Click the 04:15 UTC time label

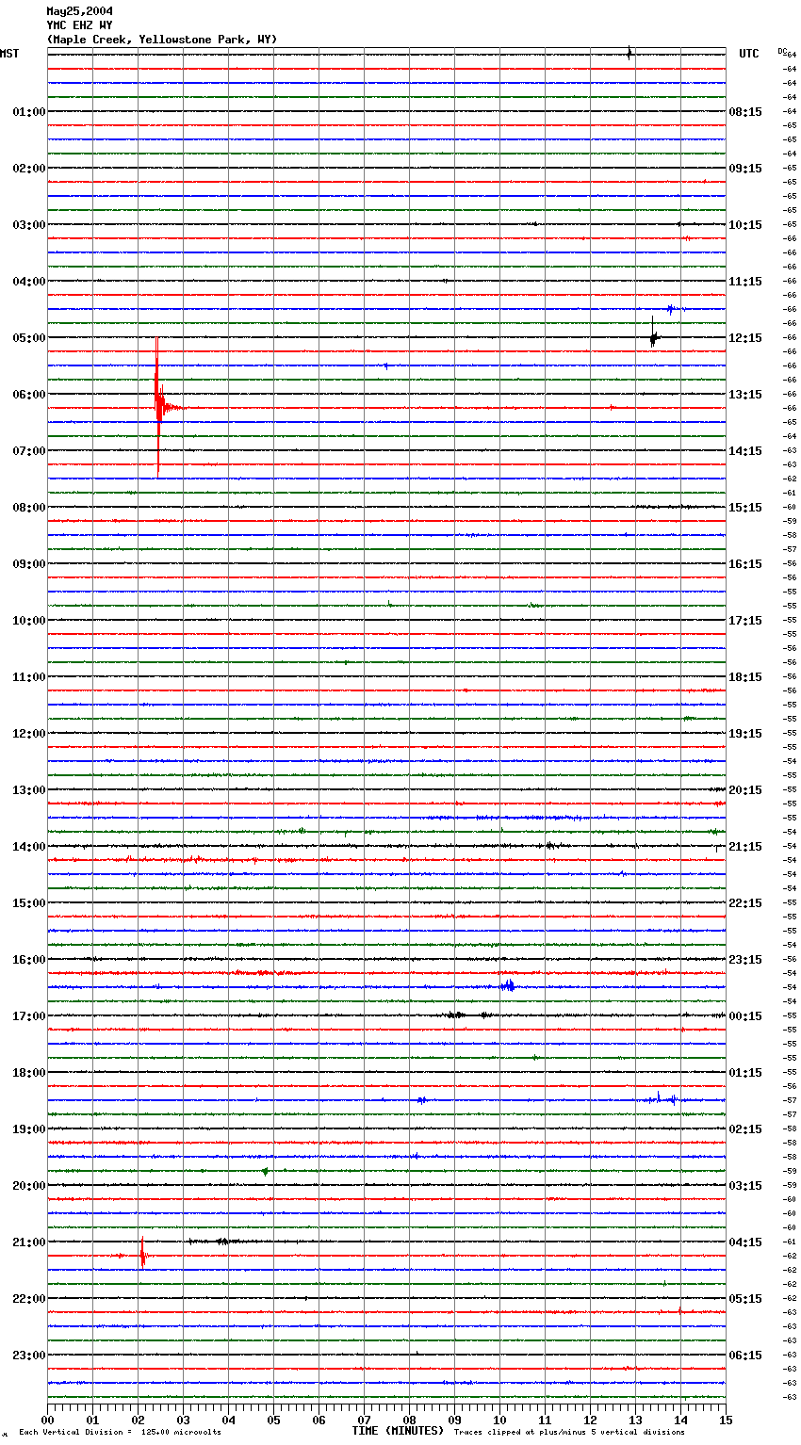745,1242
